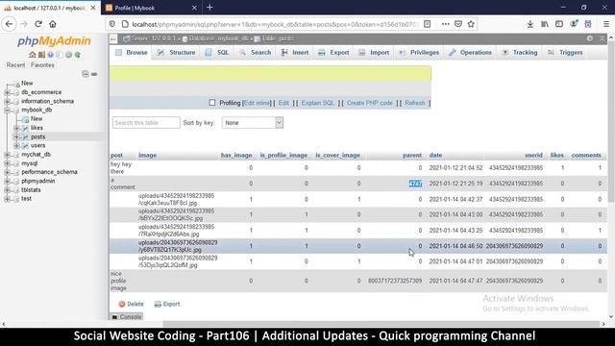Open a new browser tab plus button
The width and height of the screenshot is (615, 346).
tap(209, 8)
